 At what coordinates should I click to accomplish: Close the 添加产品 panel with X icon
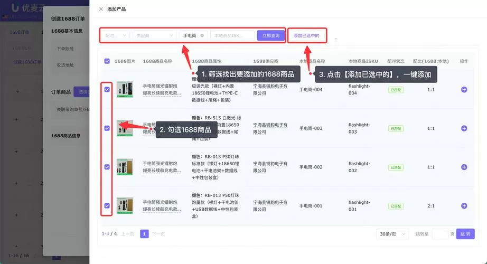pos(101,9)
